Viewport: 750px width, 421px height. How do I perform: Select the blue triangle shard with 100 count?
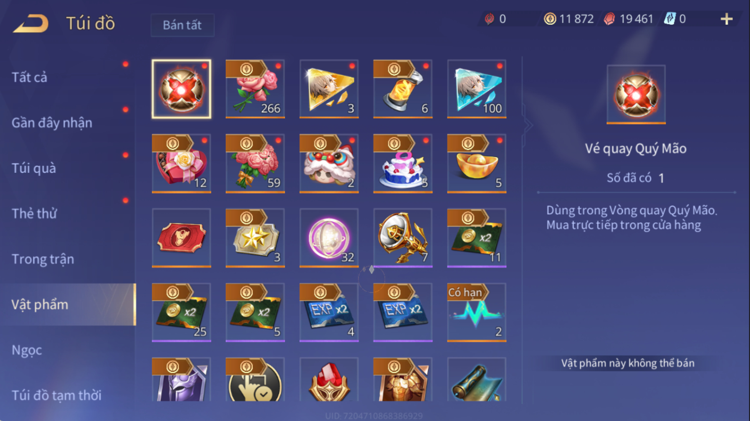(x=477, y=89)
